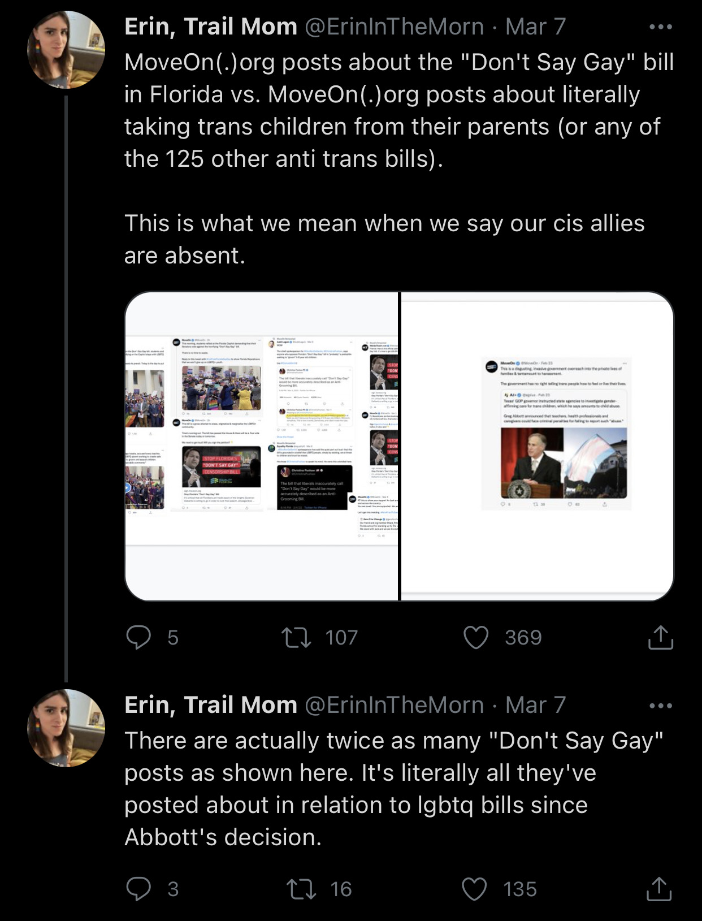Open "Erin, Trail Mom" name on second tweet
This screenshot has width=702, height=921.
pos(210,705)
